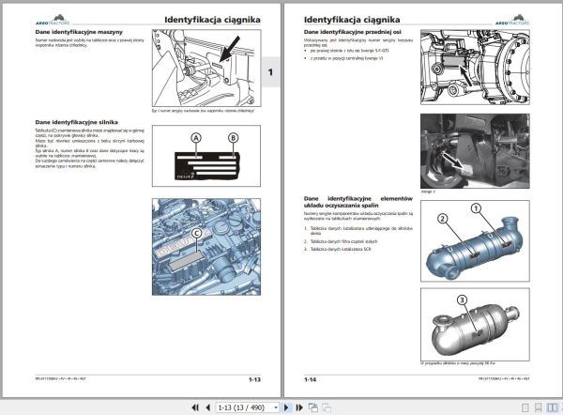563x415 pixels.
Task: Switch to single page layout
Action: tap(525, 407)
